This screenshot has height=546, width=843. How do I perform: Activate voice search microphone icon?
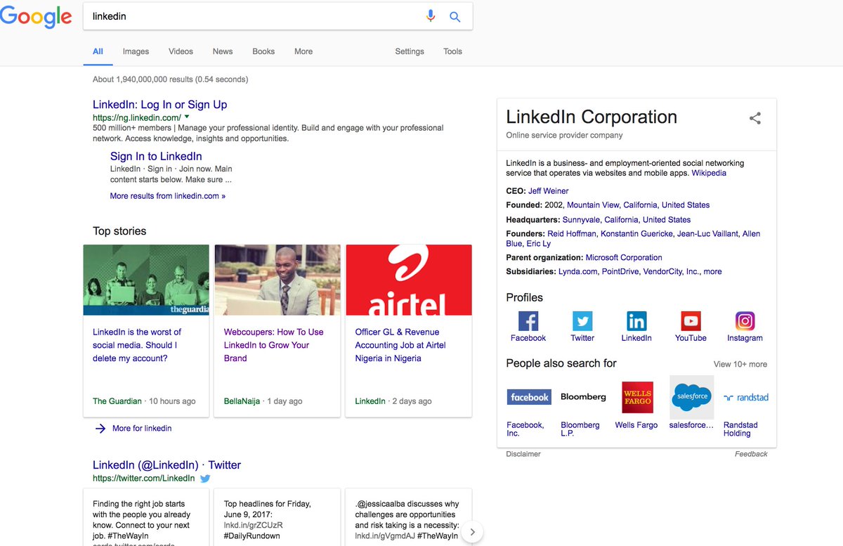(431, 16)
